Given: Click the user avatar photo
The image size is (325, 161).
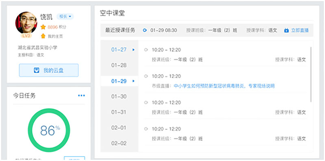Looking at the screenshot, I should tap(26, 23).
